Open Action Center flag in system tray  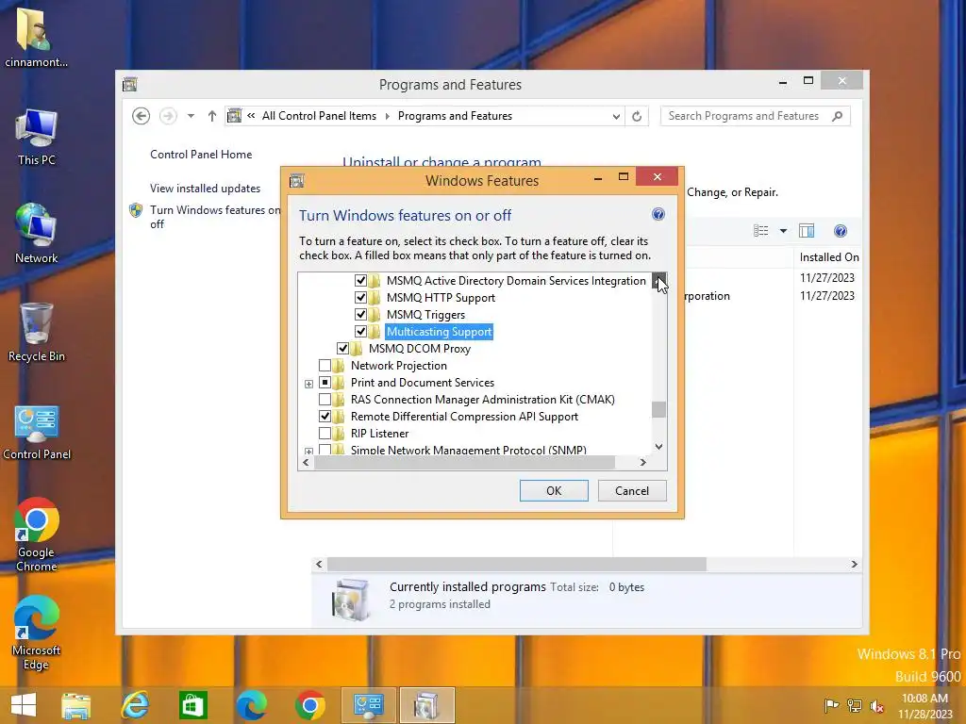pos(831,705)
